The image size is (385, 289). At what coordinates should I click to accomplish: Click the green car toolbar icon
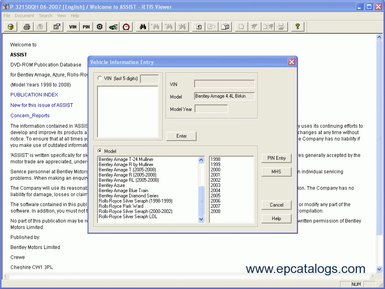[113, 27]
